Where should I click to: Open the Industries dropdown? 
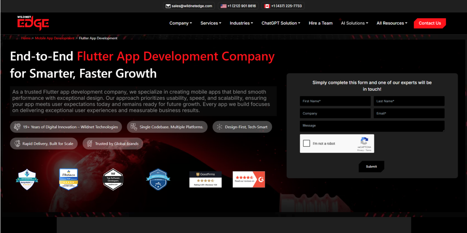pos(241,23)
